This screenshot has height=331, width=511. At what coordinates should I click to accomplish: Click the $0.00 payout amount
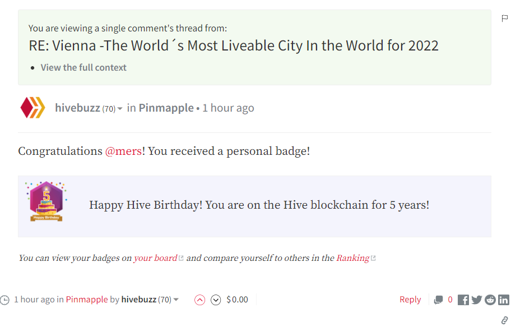(x=237, y=300)
